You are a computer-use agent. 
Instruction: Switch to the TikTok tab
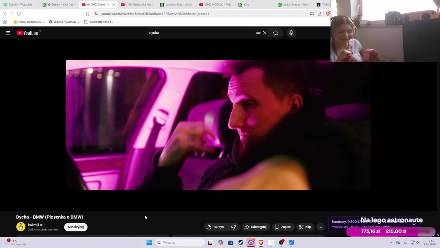[x=322, y=4]
